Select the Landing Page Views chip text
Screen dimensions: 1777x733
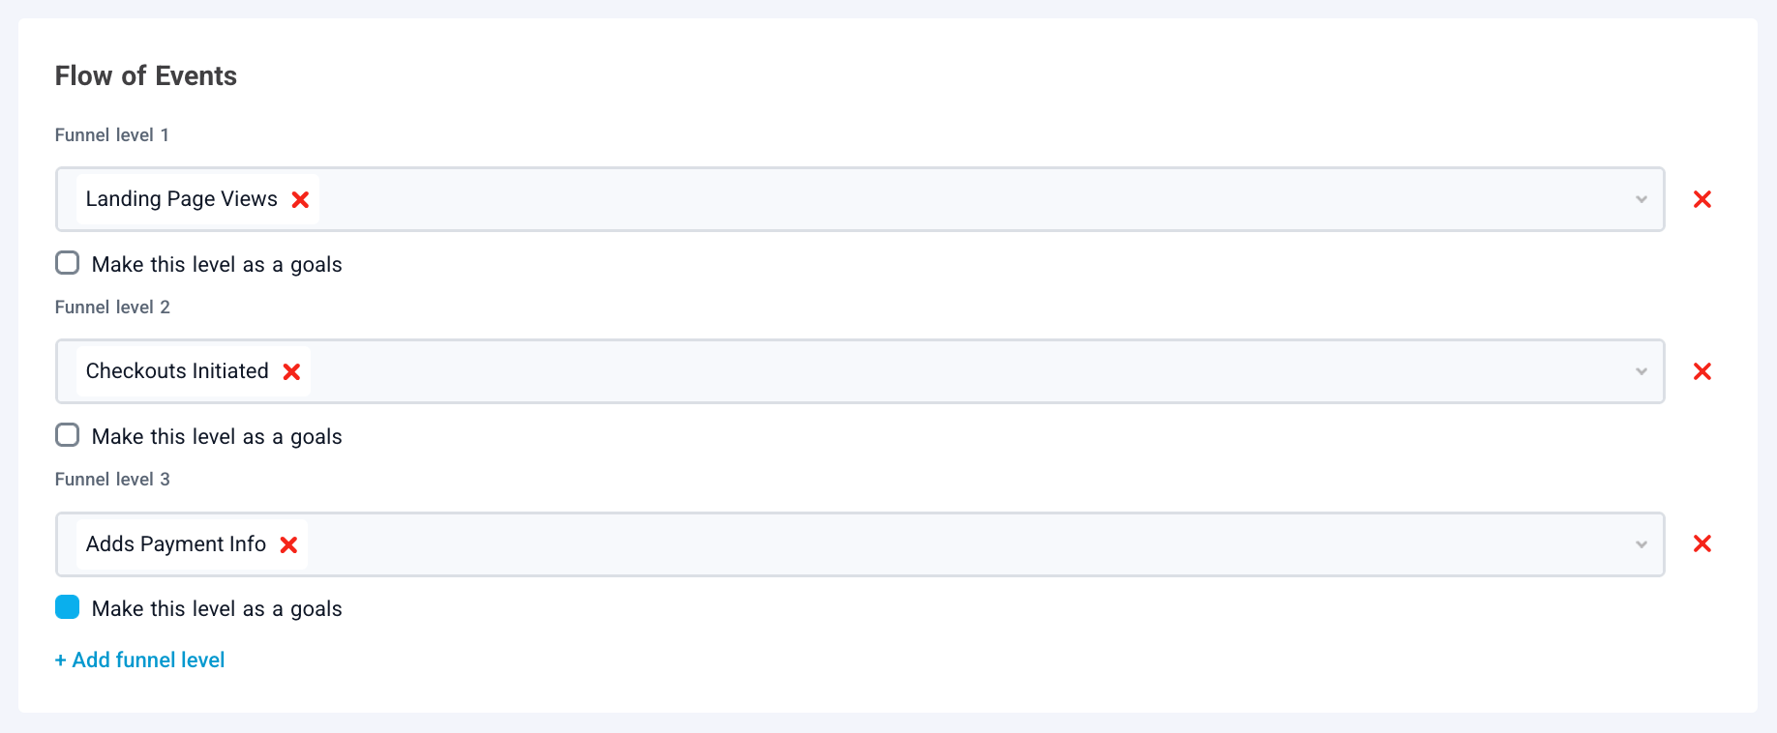pyautogui.click(x=181, y=199)
